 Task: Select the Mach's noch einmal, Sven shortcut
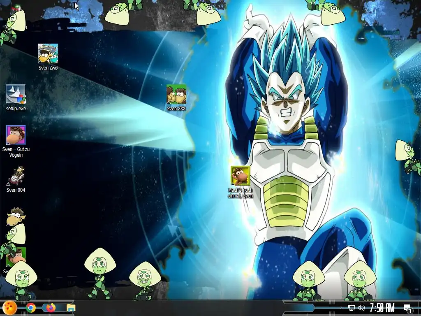click(x=240, y=176)
